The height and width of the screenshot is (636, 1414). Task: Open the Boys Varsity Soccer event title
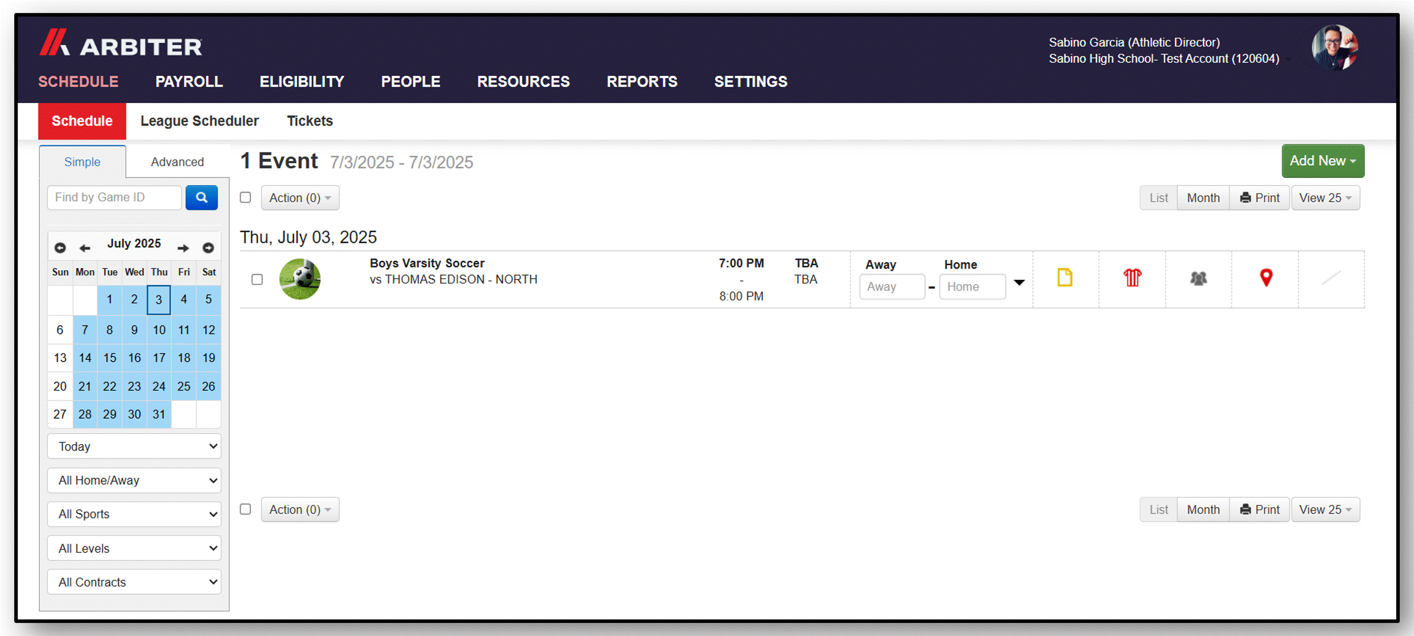[x=427, y=263]
